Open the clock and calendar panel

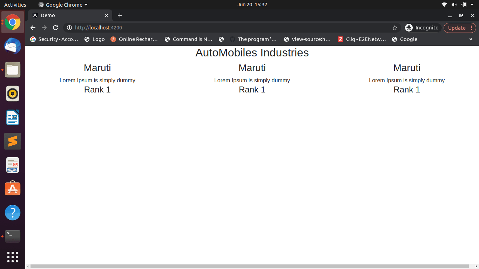(x=252, y=5)
